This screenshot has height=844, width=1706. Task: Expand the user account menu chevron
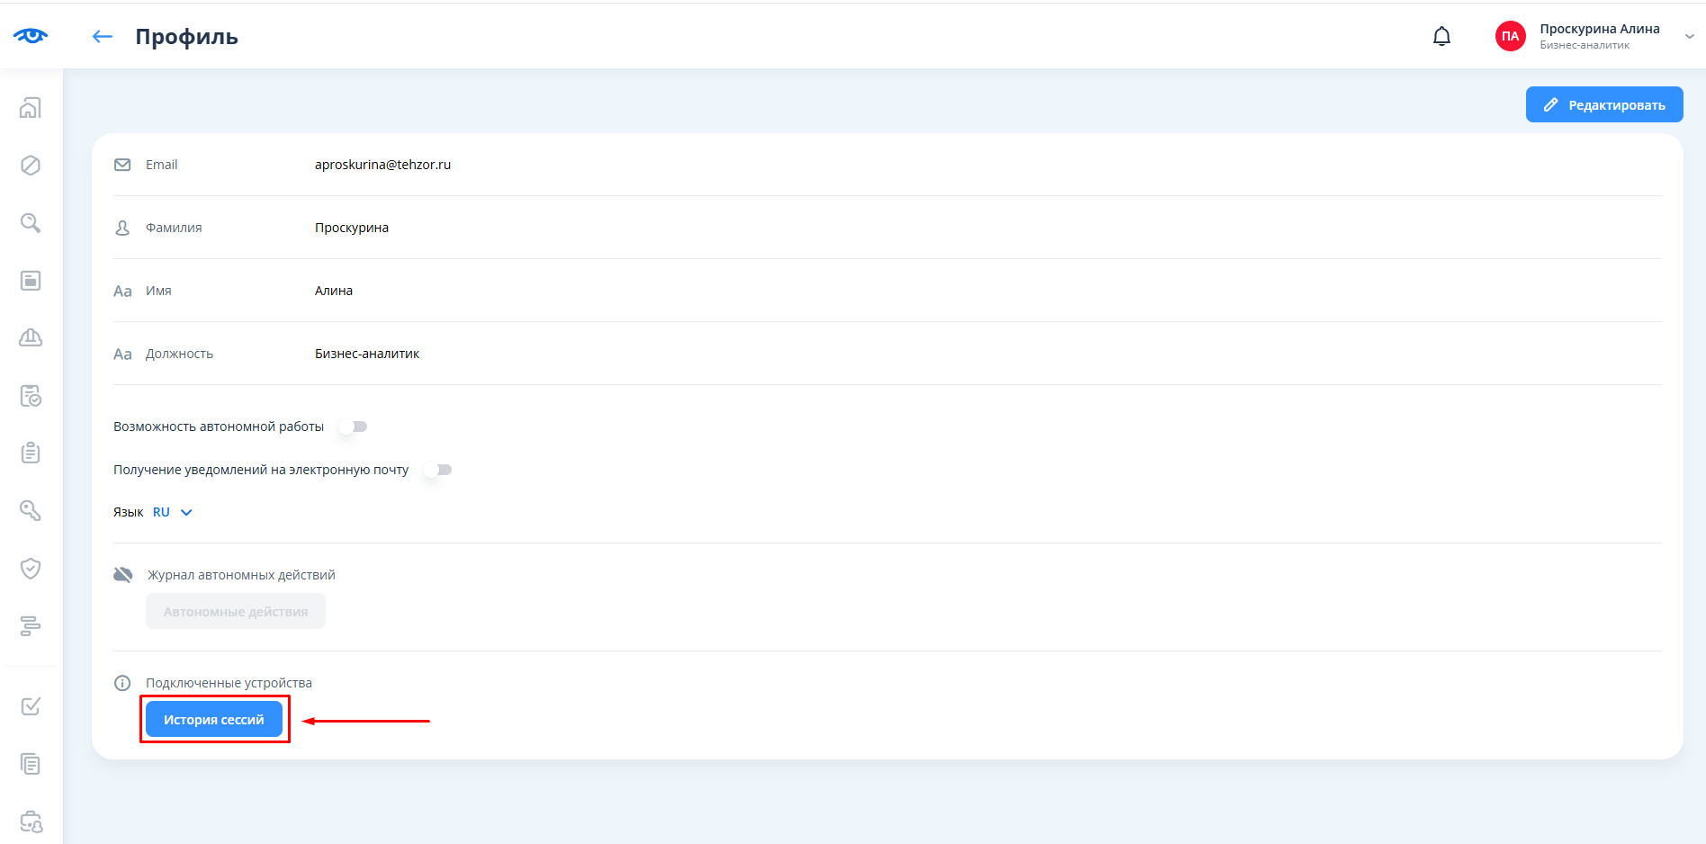pyautogui.click(x=1689, y=37)
